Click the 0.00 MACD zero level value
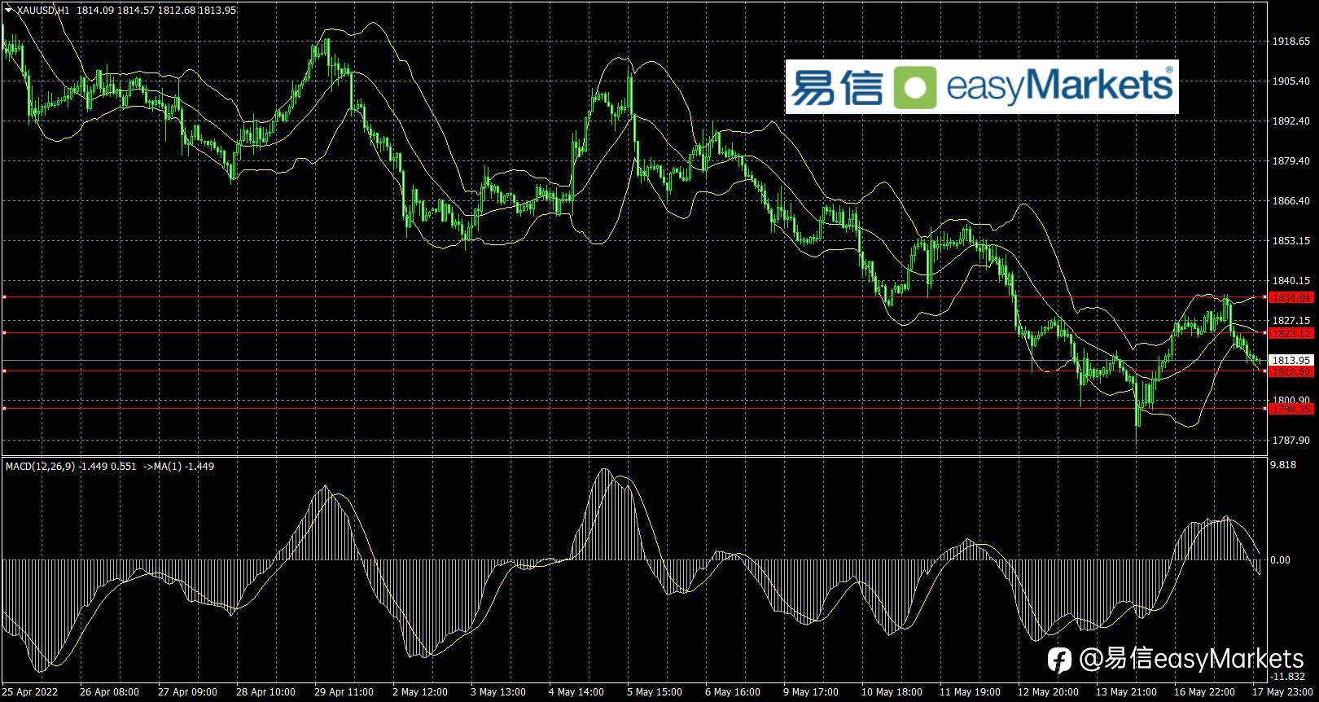 coord(1281,560)
